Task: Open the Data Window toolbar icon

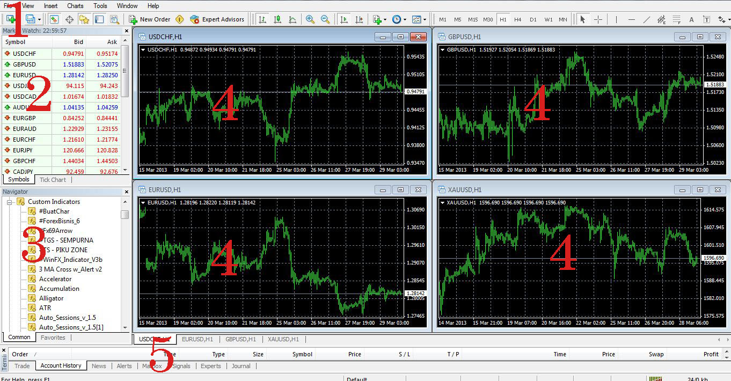Action: 69,19
